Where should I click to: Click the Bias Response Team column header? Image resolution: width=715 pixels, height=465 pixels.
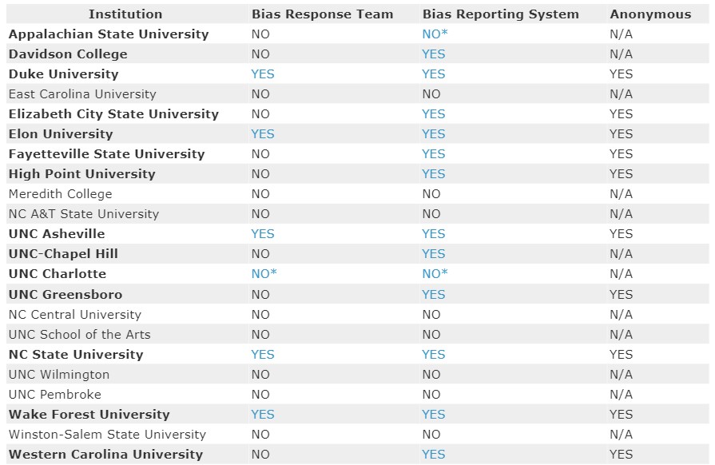coord(322,14)
